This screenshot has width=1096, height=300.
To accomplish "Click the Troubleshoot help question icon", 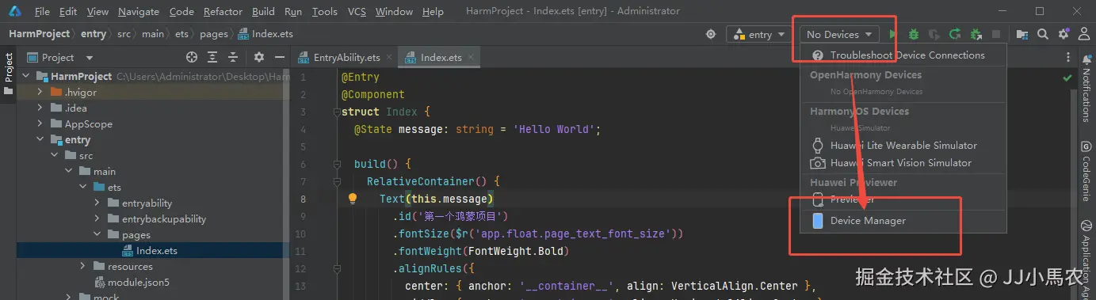I will (x=818, y=55).
